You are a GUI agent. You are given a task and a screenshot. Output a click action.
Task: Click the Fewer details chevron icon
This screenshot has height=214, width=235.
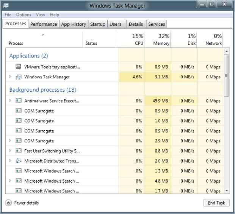coord(8,203)
